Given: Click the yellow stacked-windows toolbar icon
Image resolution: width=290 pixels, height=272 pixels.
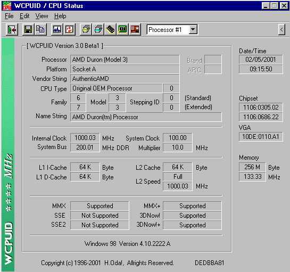Looking at the screenshot, I should pyautogui.click(x=86, y=29).
